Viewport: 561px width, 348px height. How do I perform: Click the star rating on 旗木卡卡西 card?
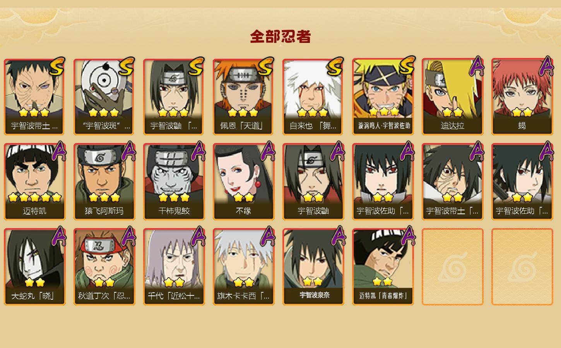pyautogui.click(x=244, y=282)
